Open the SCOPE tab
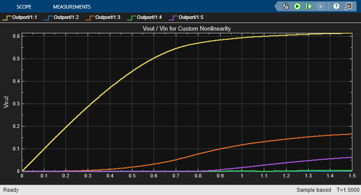361x195 pixels. click(x=23, y=7)
